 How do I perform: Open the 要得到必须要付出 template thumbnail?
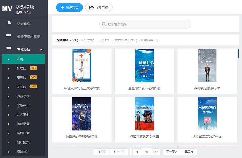[207, 65]
